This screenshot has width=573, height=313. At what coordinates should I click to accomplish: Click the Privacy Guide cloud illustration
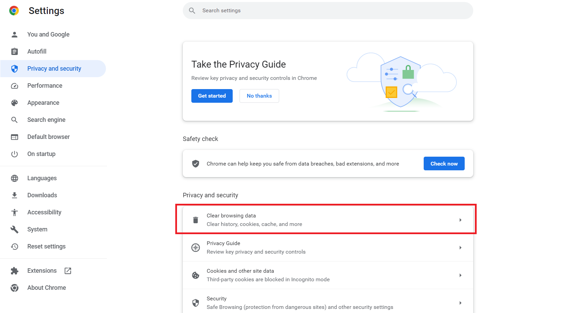coord(402,82)
